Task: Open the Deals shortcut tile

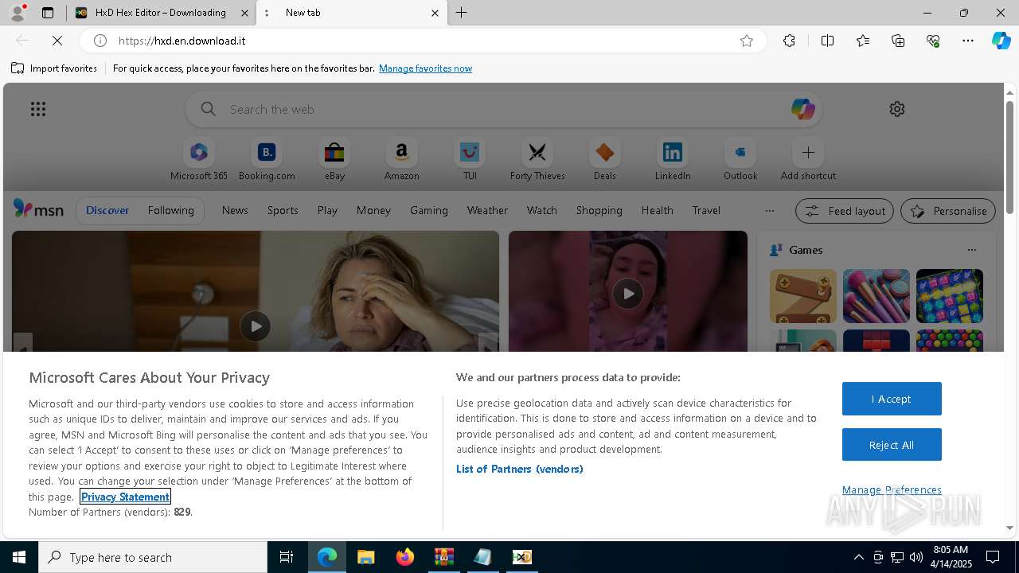Action: click(605, 159)
